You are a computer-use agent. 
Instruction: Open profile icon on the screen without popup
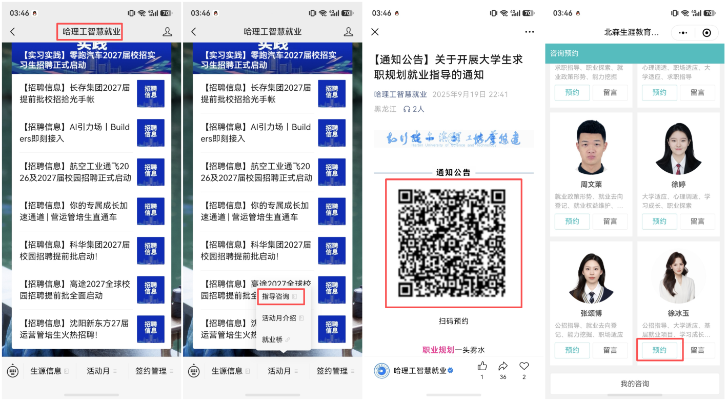pos(167,32)
